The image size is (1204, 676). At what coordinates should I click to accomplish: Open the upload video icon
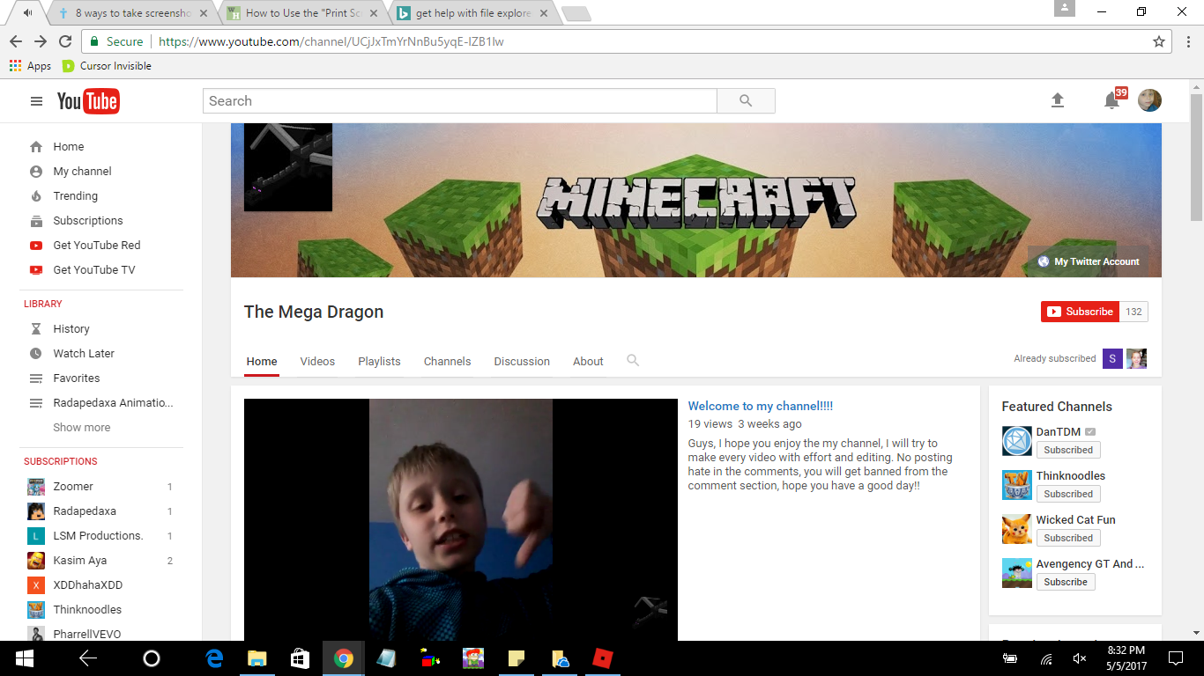[x=1058, y=100]
